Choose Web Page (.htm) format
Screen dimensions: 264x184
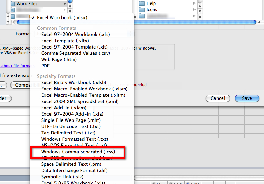point(59,59)
